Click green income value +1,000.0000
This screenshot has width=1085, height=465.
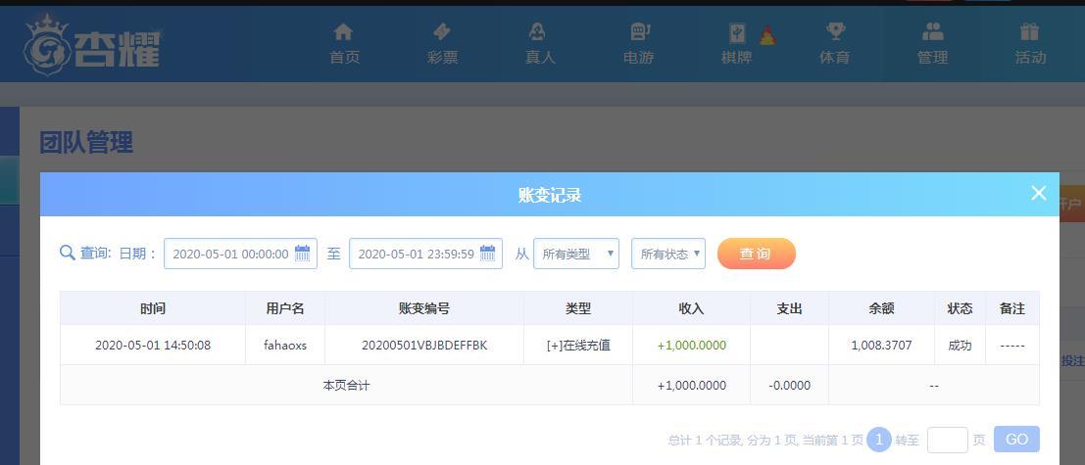click(x=691, y=345)
